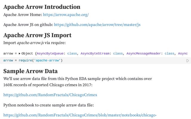Click into the arrow = require code cell
This screenshot has width=191, height=119.
pyautogui.click(x=93, y=60)
